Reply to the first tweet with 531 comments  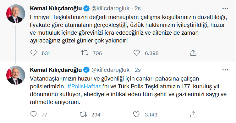(33, 53)
